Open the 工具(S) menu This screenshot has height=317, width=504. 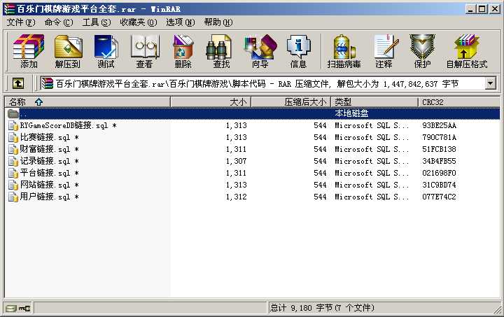pos(97,22)
